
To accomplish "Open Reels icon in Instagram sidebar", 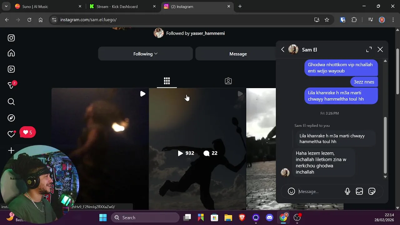I will pos(11,69).
